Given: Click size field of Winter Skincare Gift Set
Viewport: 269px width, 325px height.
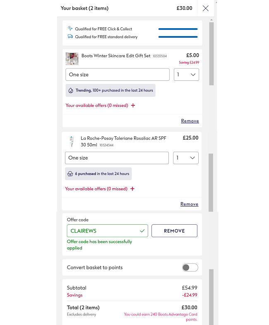Looking at the screenshot, I should (x=118, y=75).
